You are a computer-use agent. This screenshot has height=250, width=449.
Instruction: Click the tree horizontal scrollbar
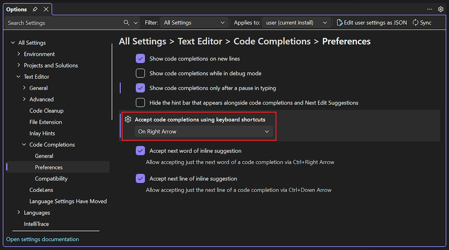(56, 231)
